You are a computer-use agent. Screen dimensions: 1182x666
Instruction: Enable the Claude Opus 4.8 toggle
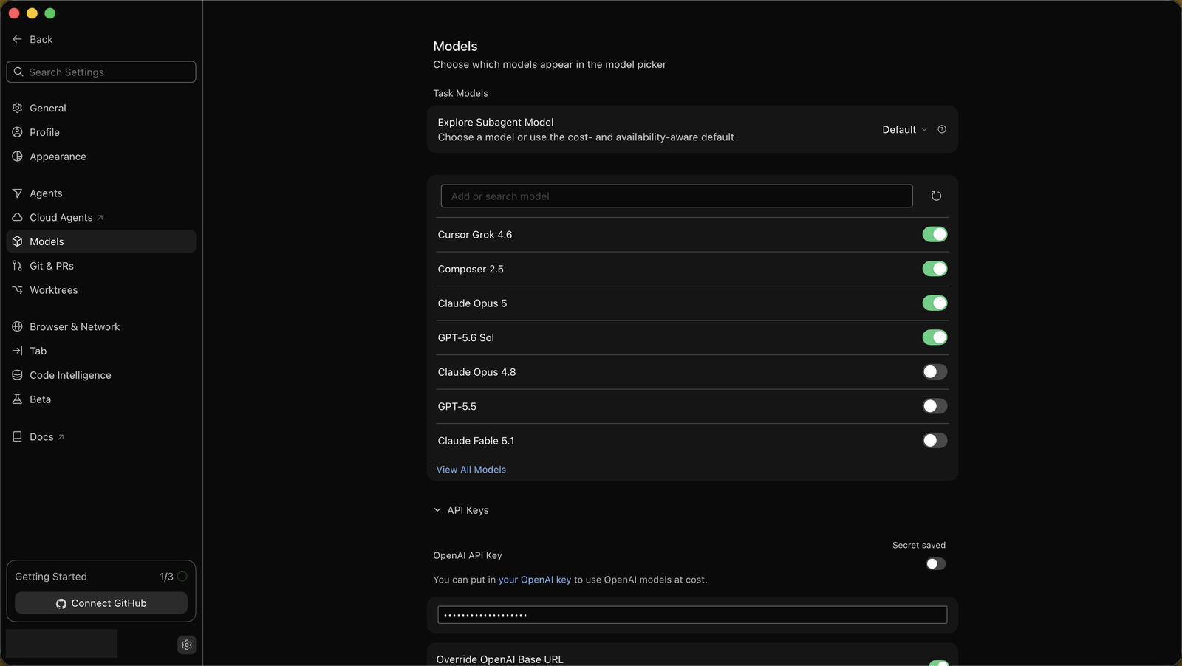[935, 371]
